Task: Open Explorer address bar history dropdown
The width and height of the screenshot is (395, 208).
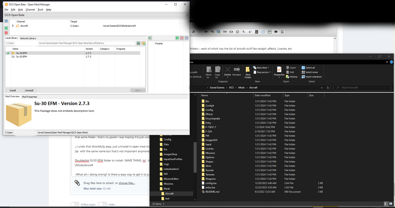Action: click(x=322, y=88)
